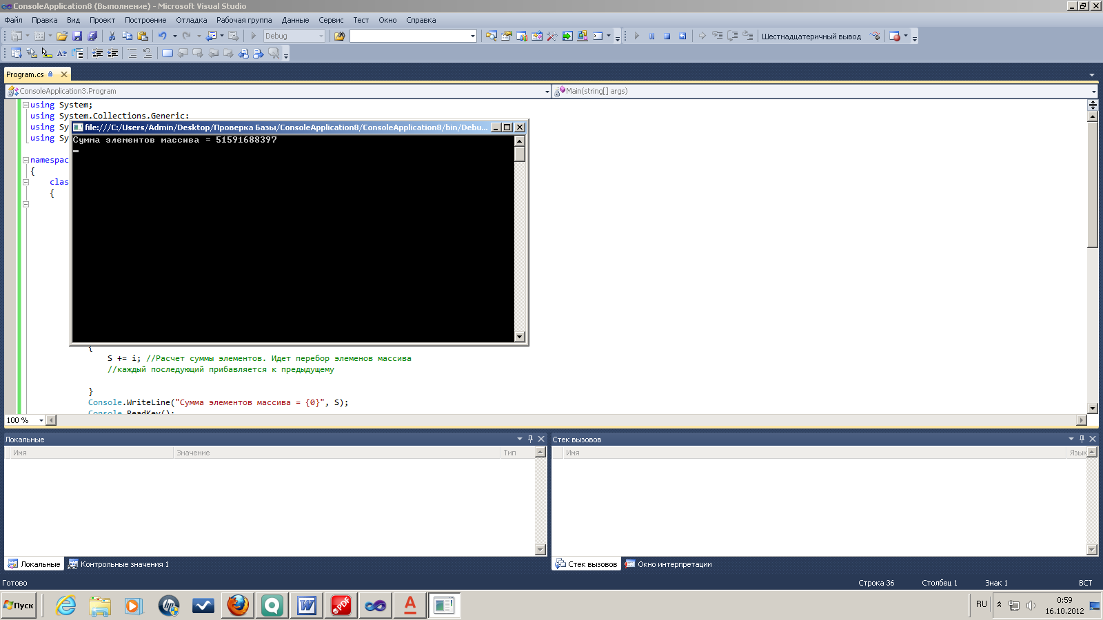Click the Comment selected lines icon
Image resolution: width=1103 pixels, height=620 pixels.
point(132,53)
